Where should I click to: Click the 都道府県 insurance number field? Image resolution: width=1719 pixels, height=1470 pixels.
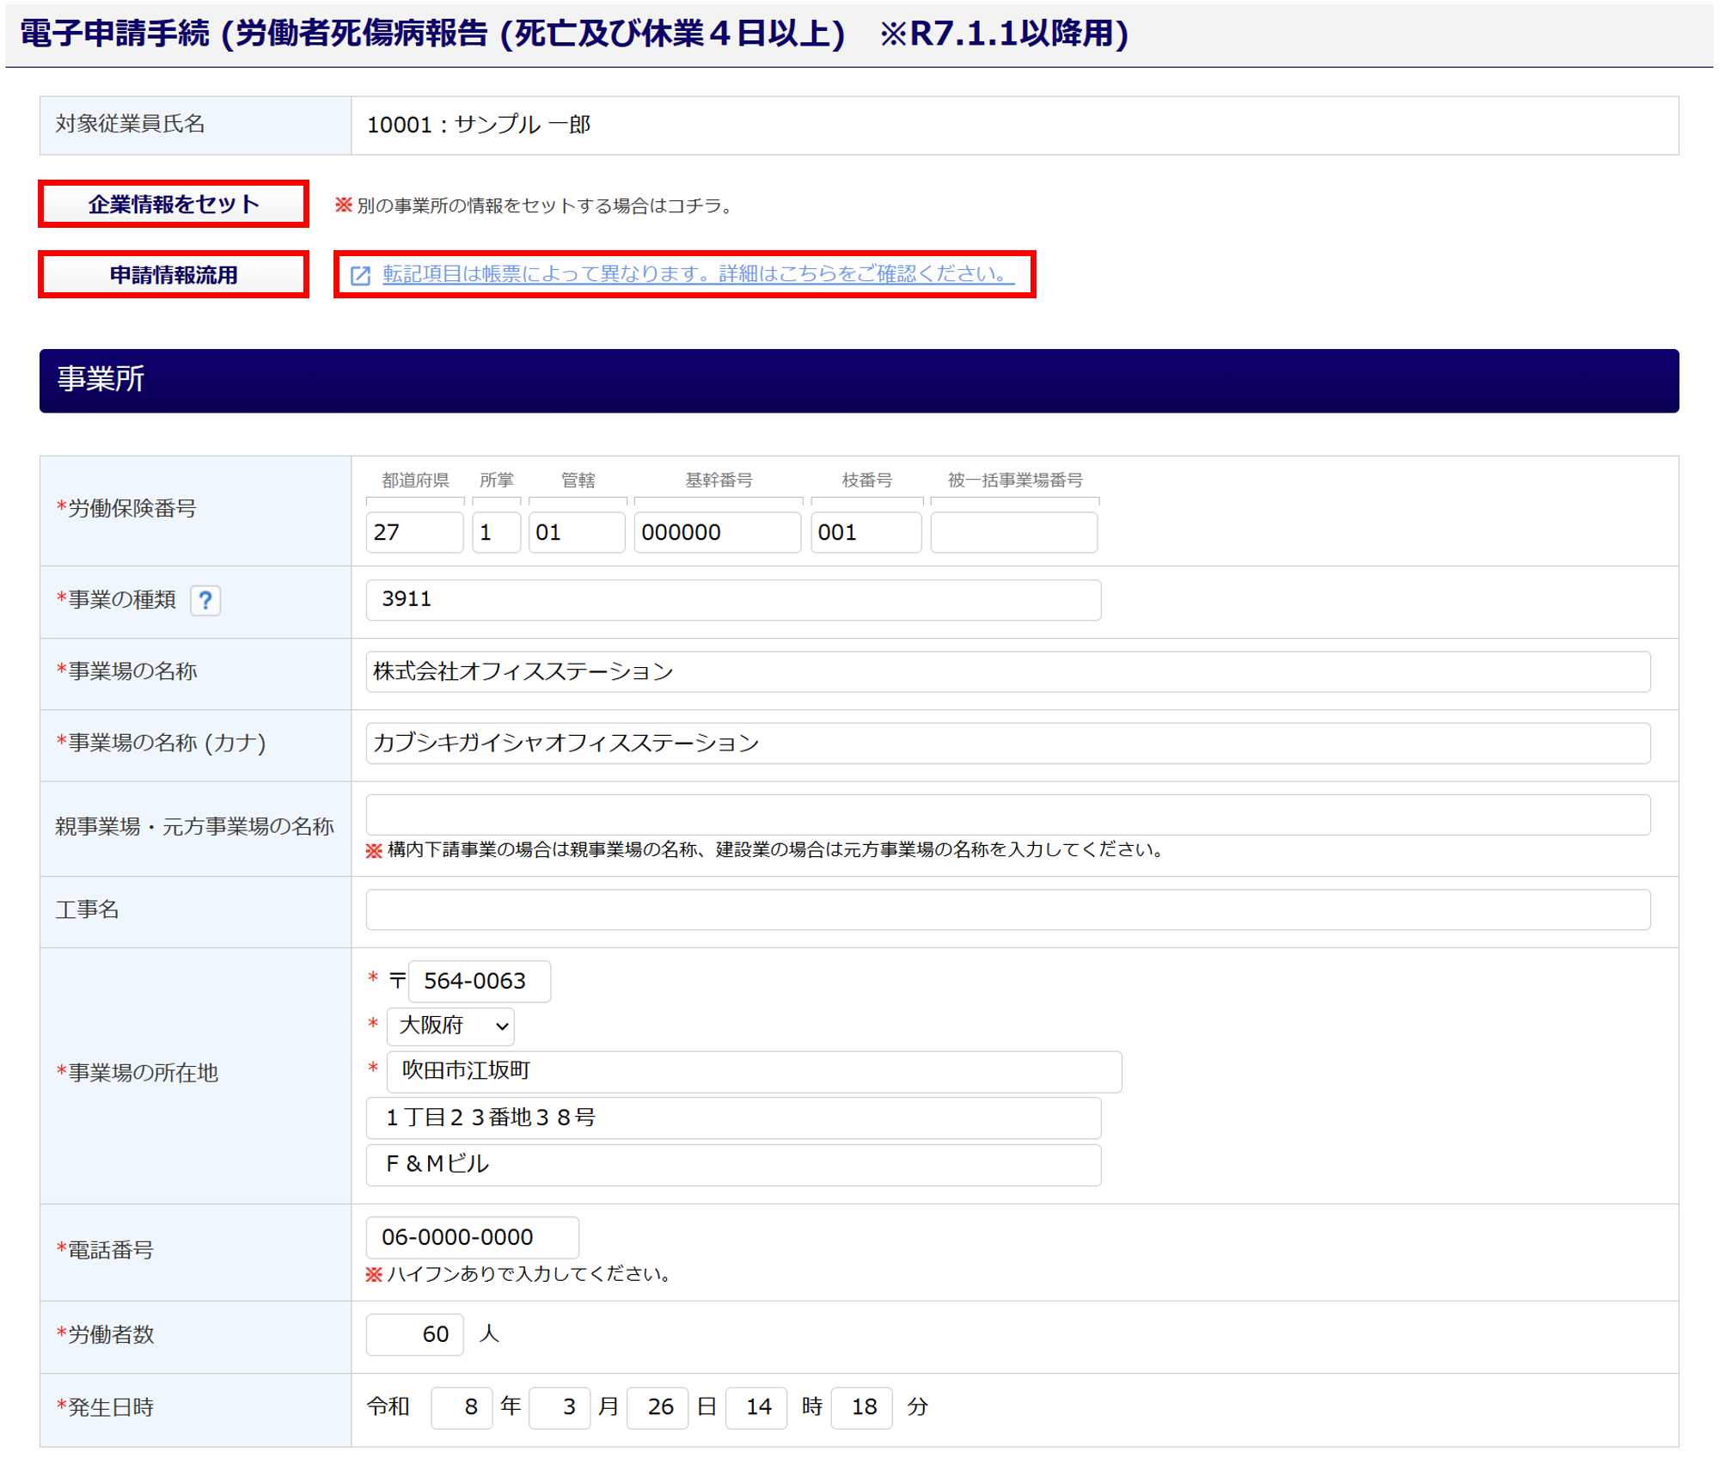(414, 532)
